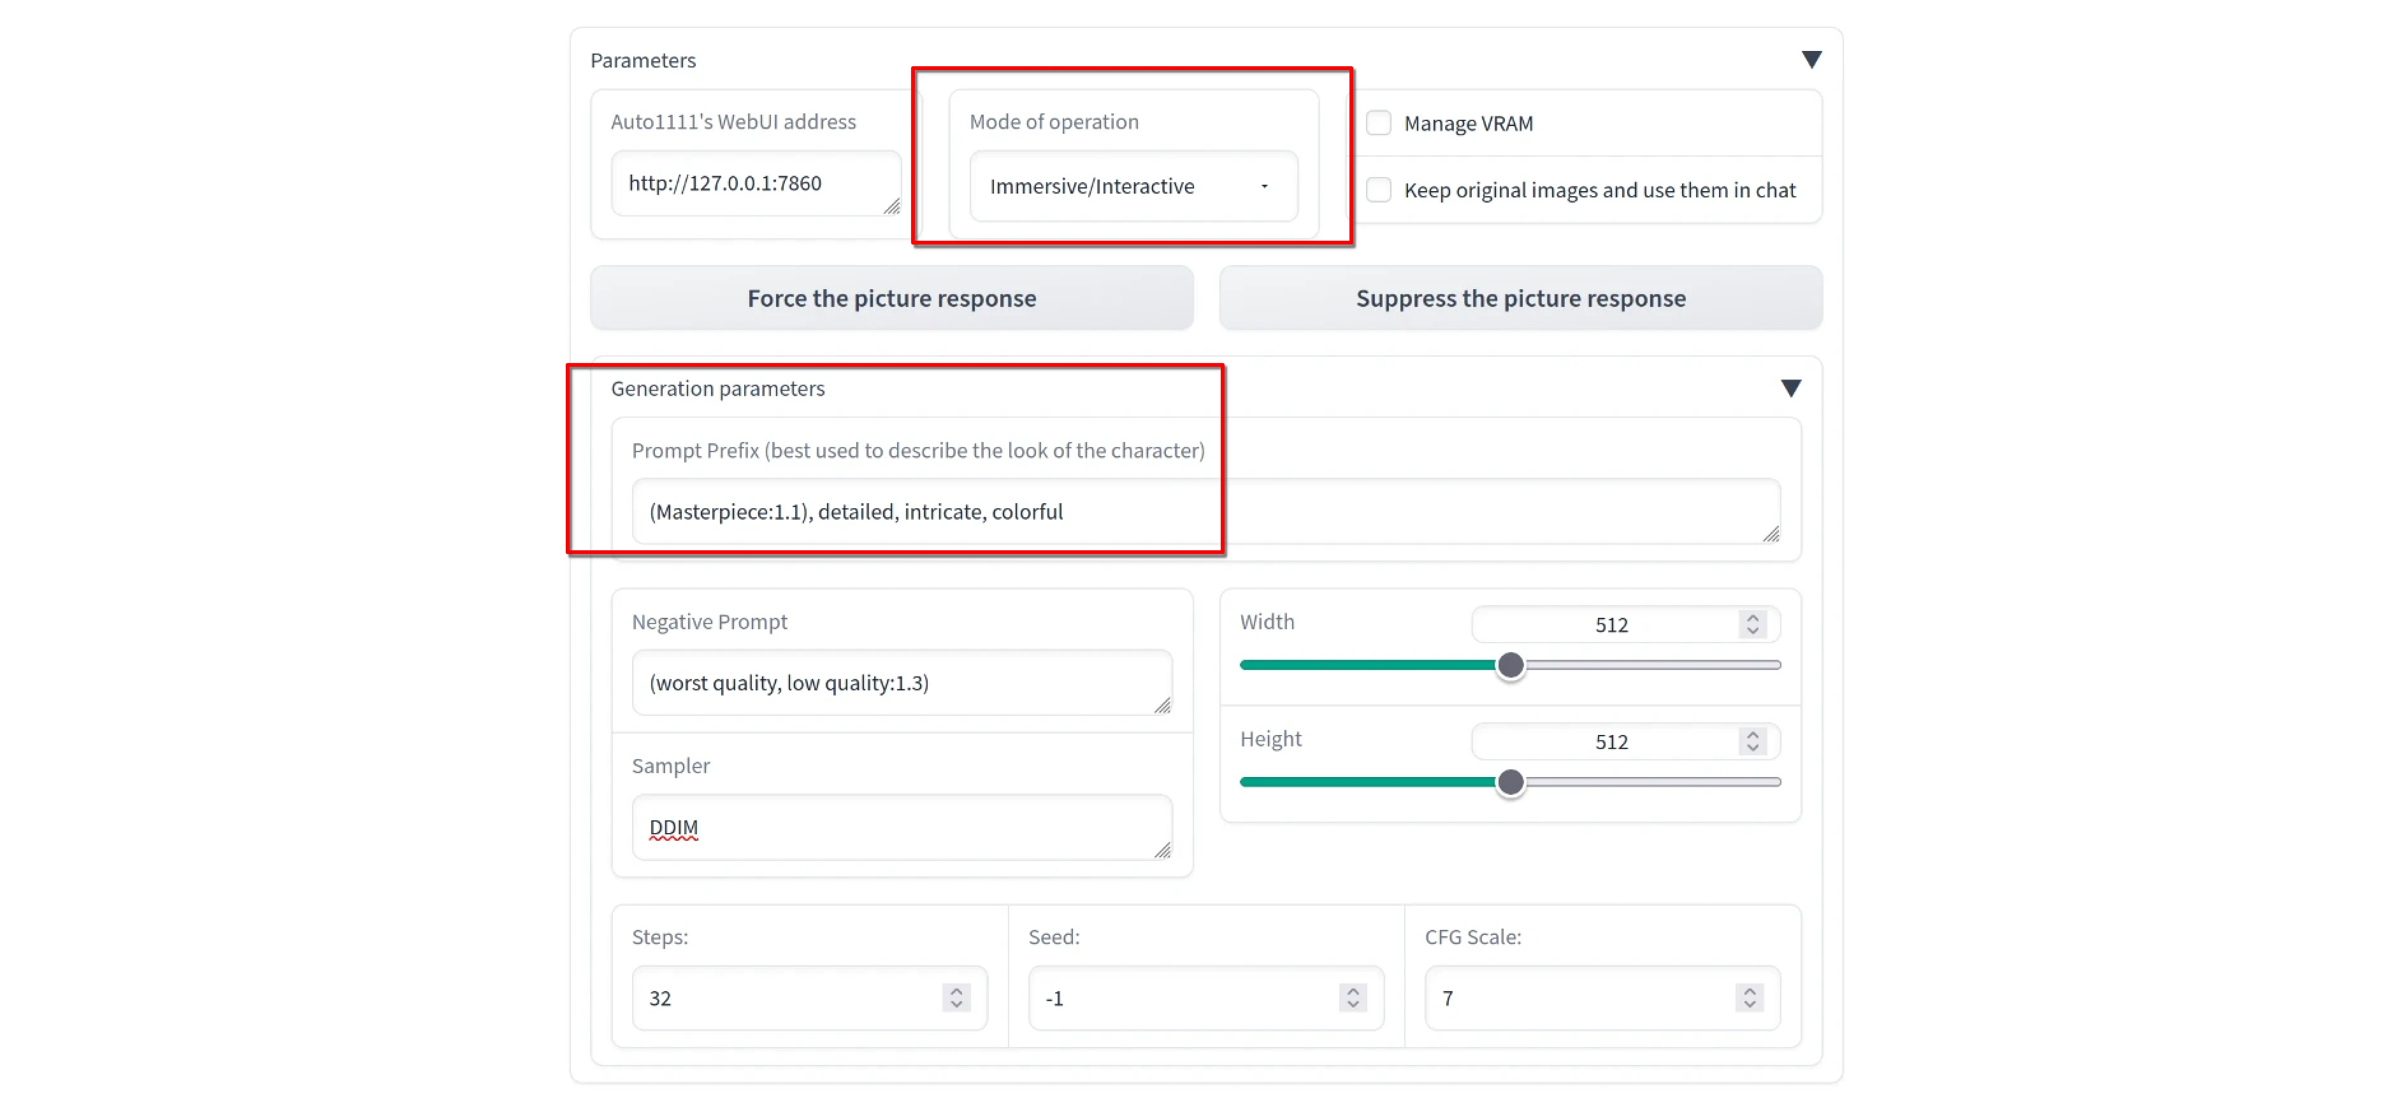The width and height of the screenshot is (2402, 1098).
Task: Grab the Negative Prompt resize handle
Action: [1162, 706]
